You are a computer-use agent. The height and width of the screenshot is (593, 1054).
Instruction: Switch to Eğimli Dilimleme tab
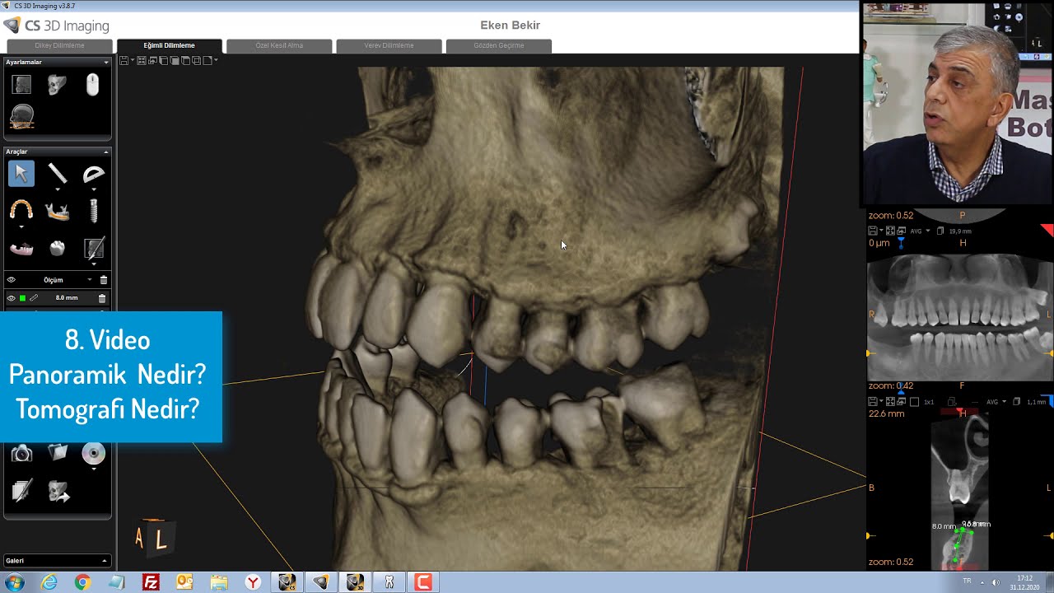pyautogui.click(x=170, y=45)
